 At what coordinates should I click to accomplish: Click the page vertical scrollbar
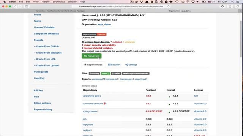click(241, 39)
